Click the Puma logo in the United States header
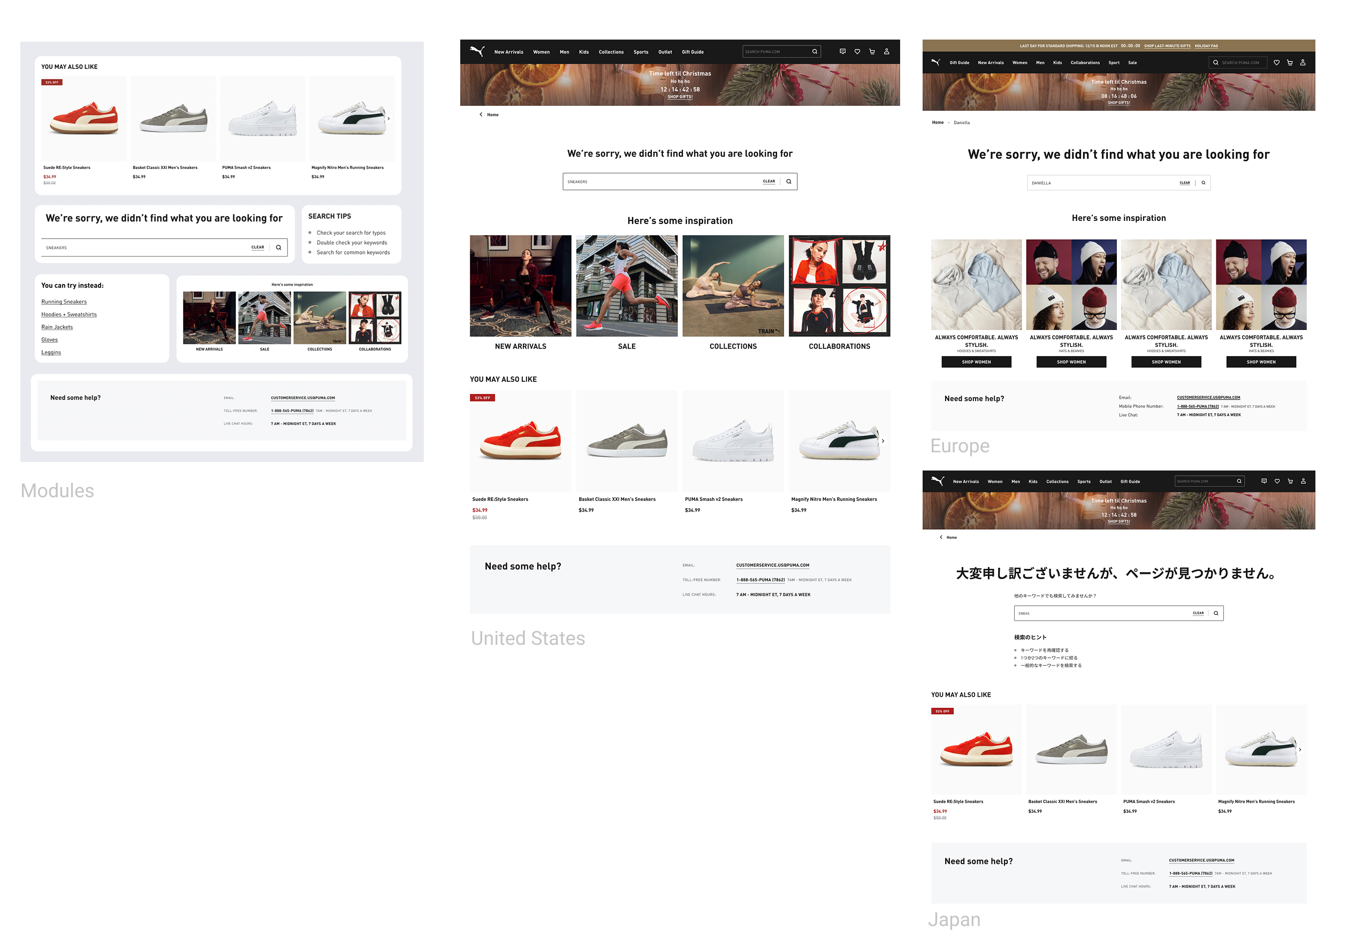Screen dimensions: 1370x941 477,51
